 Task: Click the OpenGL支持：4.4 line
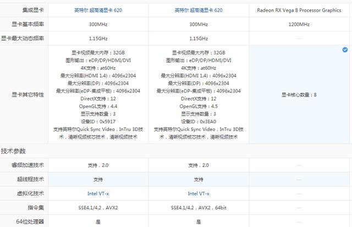click(98, 106)
